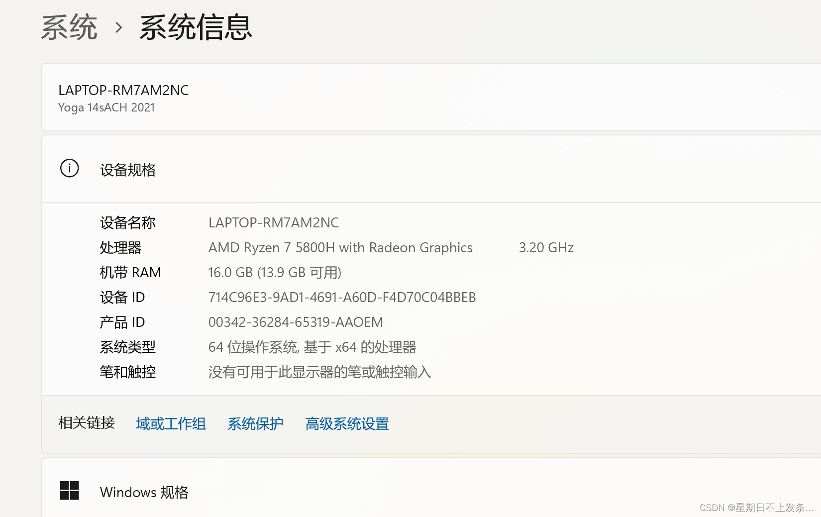Select the 3.20 GHz value
Image resolution: width=821 pixels, height=517 pixels.
546,248
